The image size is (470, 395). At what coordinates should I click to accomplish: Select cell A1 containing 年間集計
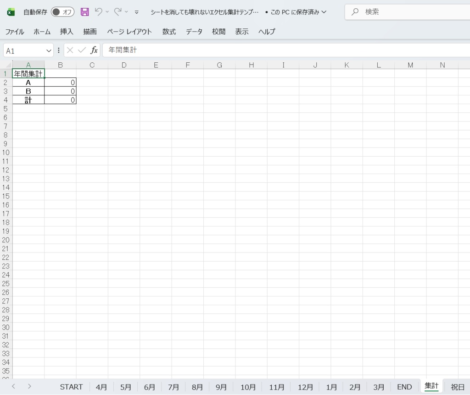tap(28, 74)
